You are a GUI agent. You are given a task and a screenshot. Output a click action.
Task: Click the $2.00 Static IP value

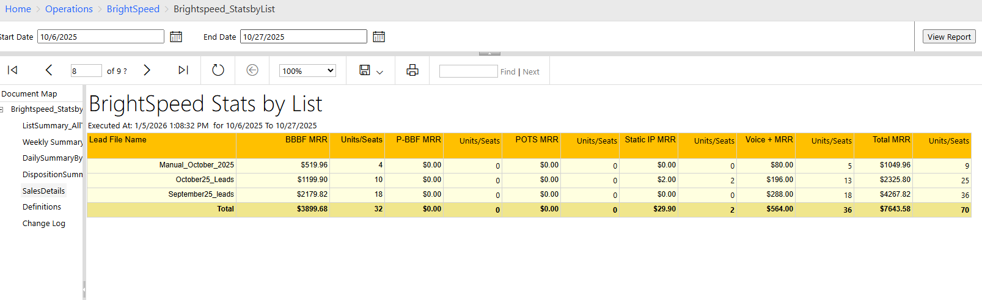point(667,180)
